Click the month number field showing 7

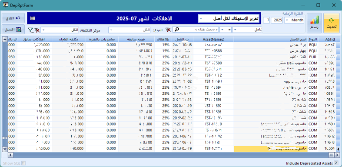click(x=266, y=20)
